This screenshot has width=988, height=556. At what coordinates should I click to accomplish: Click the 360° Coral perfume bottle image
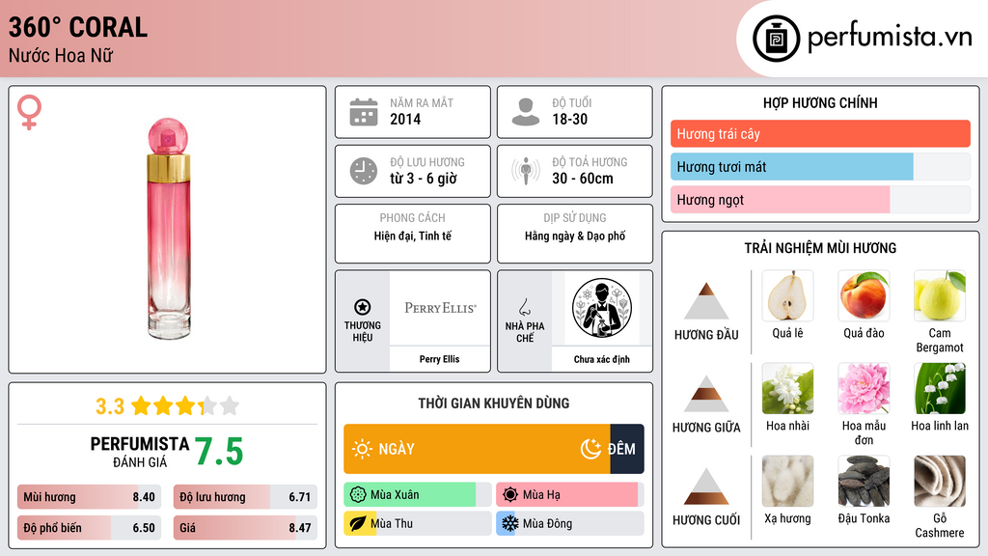168,228
